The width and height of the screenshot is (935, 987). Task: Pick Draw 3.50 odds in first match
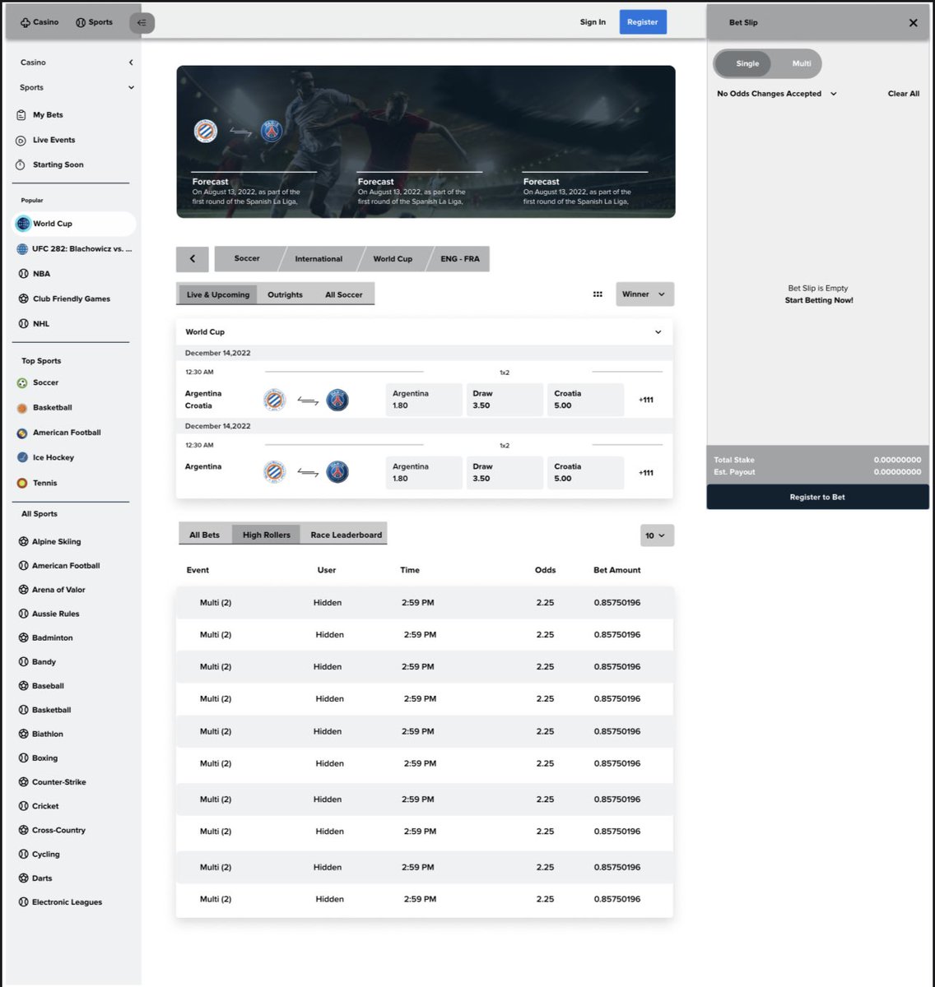point(505,400)
